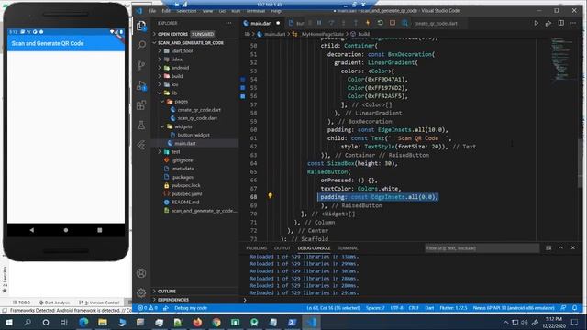
Task: Change the Dart language mode in status bar
Action: [x=429, y=308]
